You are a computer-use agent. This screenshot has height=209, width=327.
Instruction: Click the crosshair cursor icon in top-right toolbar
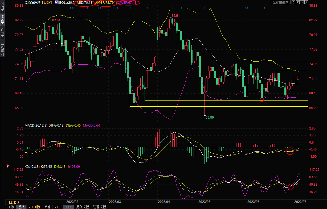click(x=293, y=2)
